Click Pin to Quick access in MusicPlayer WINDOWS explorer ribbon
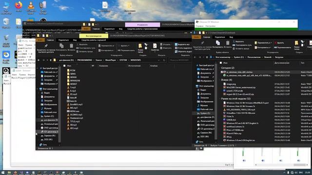Screen dimensions: 312x175 click(x=46, y=48)
